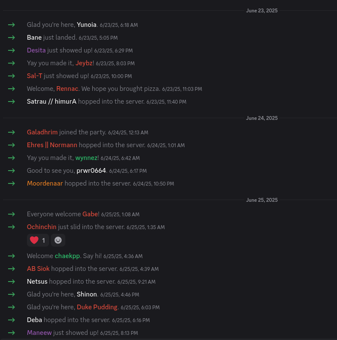The image size is (337, 340).
Task: Click 'joined the party' message text
Action: pyautogui.click(x=83, y=132)
